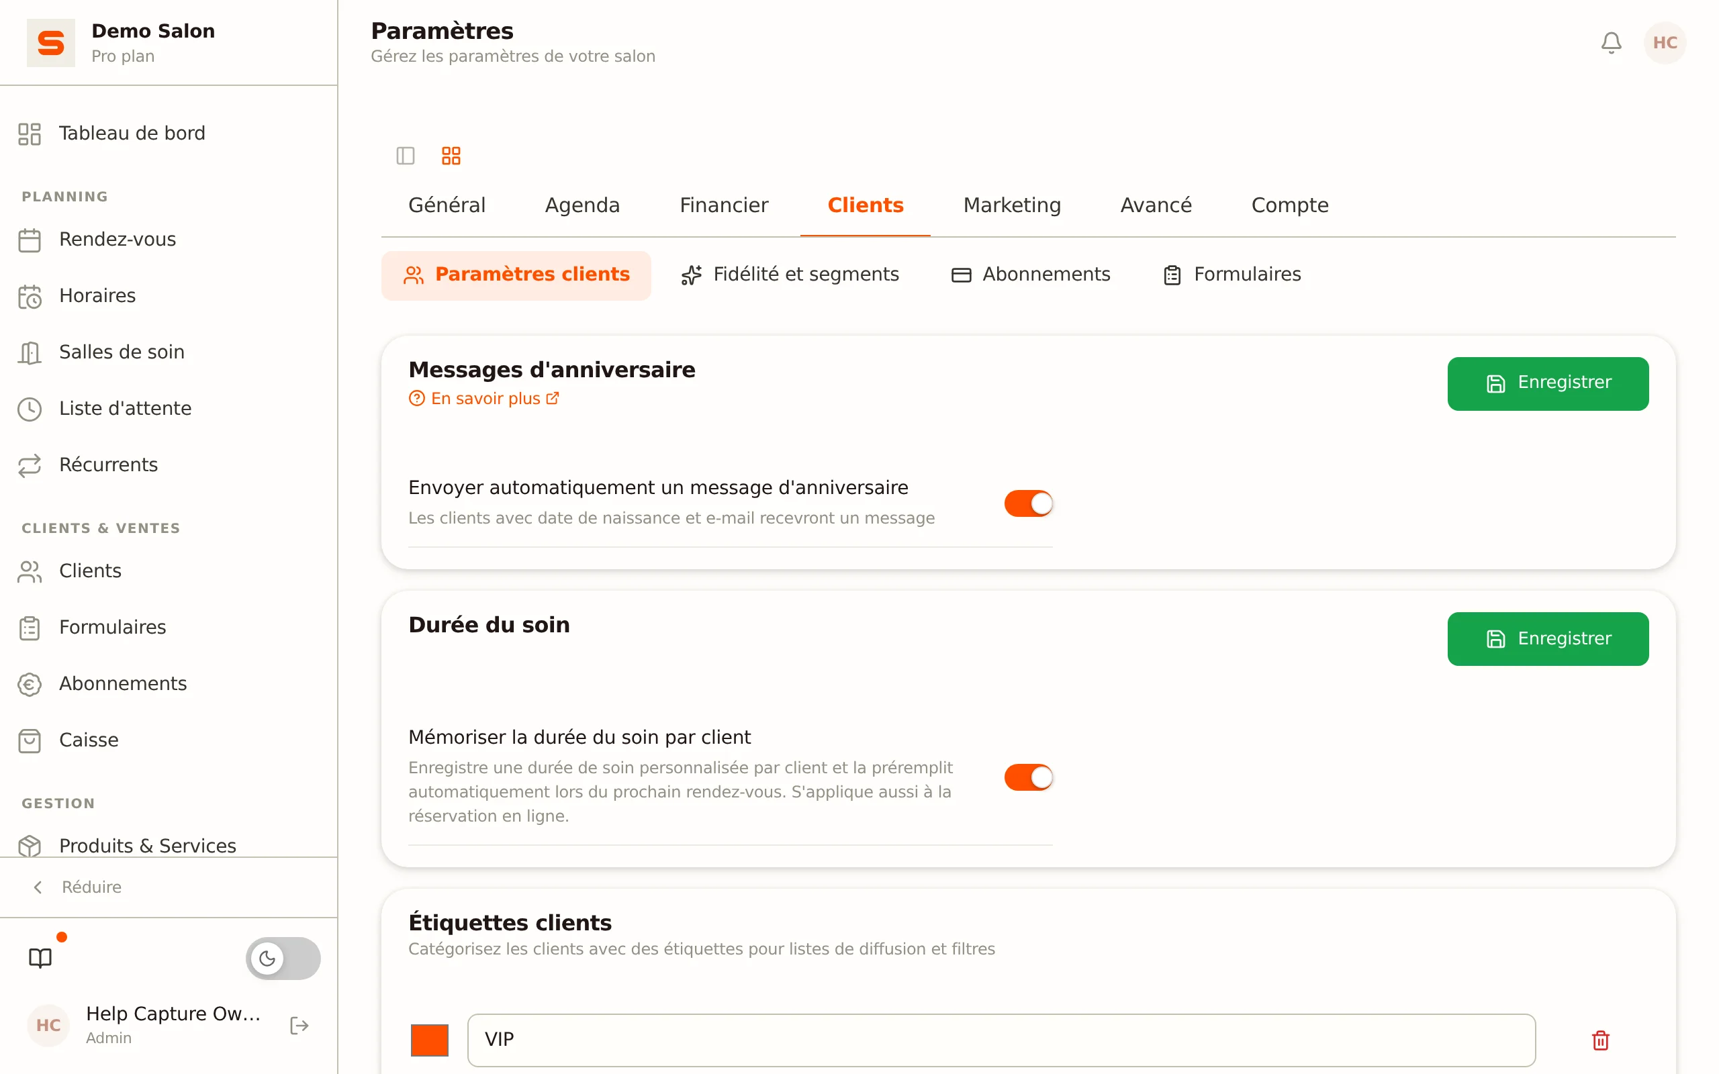The image size is (1719, 1074).
Task: Save Messages d'anniversaire with Enregistrer
Action: (1548, 383)
